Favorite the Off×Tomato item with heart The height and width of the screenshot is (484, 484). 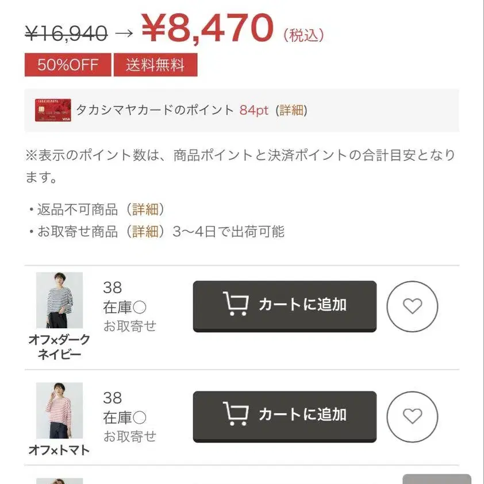pos(412,416)
